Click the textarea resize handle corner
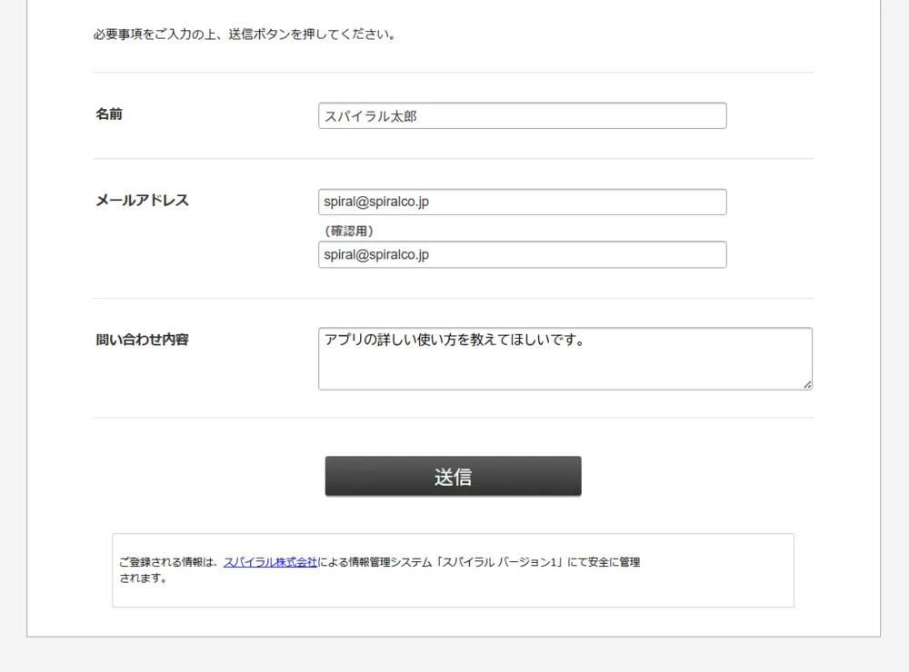 tap(807, 385)
